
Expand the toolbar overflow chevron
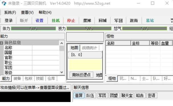[172, 21]
